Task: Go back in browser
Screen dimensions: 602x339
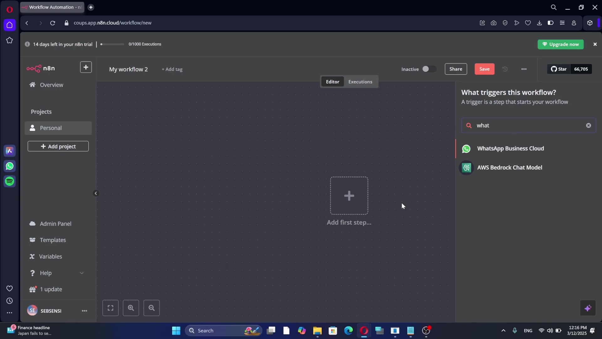Action: 27,23
